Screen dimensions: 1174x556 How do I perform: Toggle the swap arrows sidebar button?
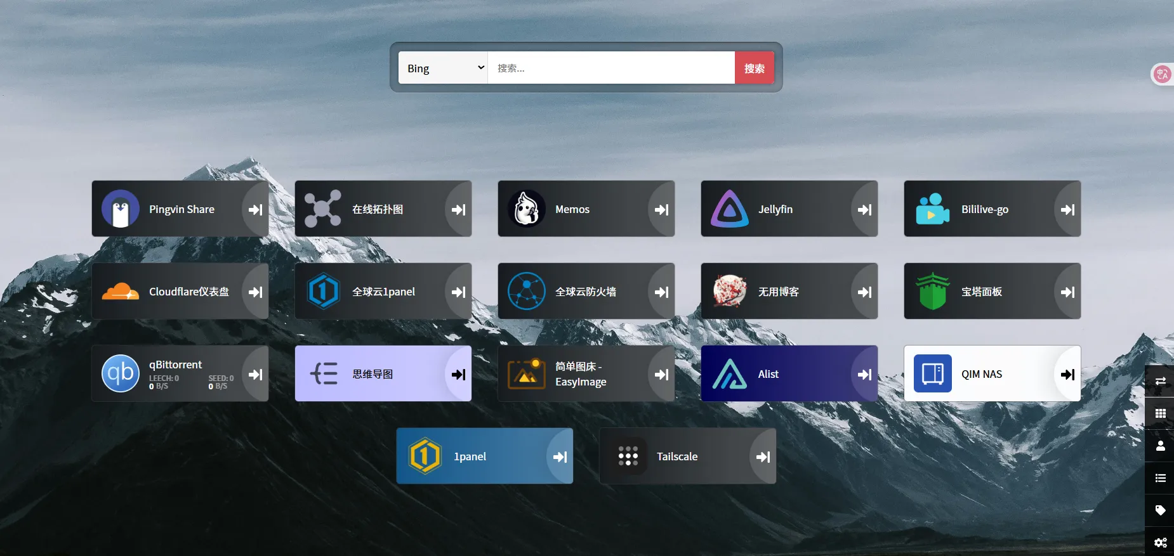tap(1160, 381)
